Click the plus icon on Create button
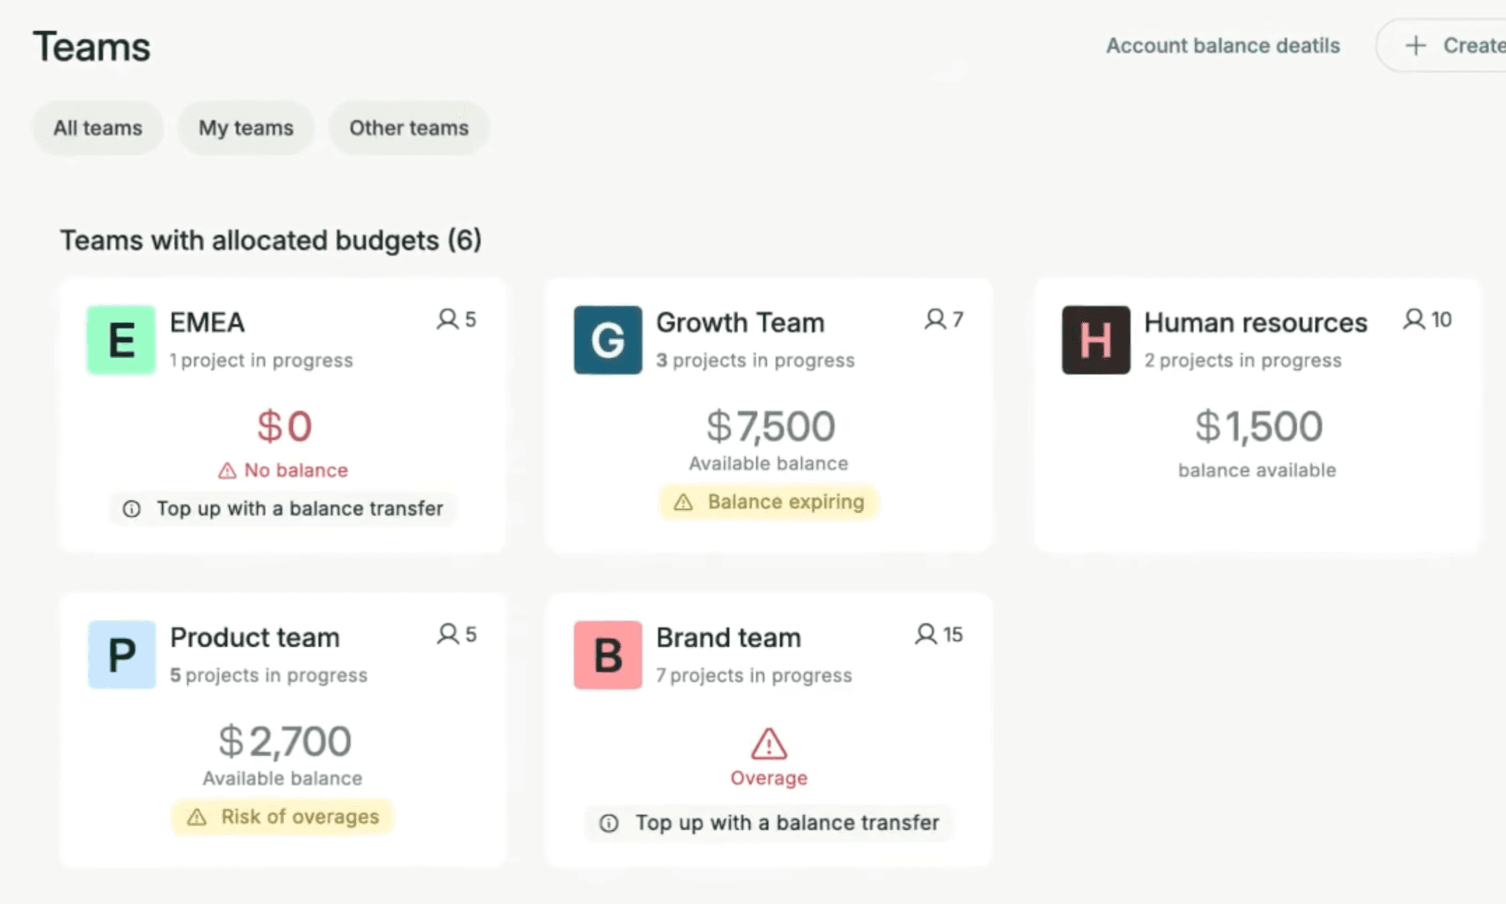1506x904 pixels. (1416, 45)
